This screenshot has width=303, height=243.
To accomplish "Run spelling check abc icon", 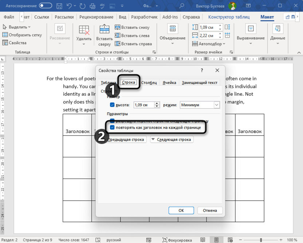I will pyautogui.click(x=102, y=6).
